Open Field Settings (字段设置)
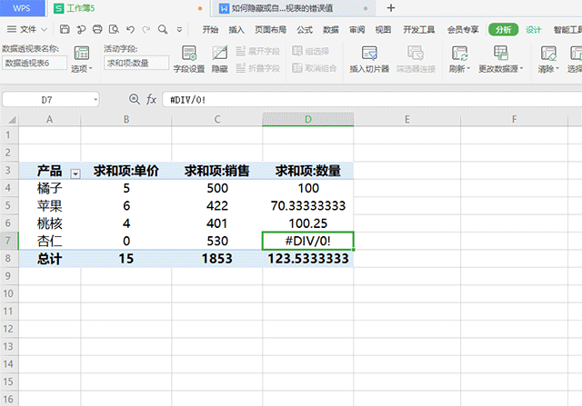The width and height of the screenshot is (582, 406). coord(189,58)
